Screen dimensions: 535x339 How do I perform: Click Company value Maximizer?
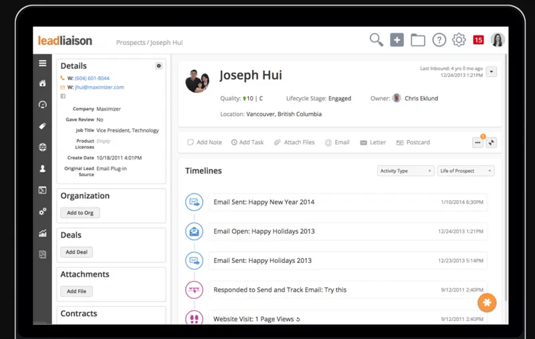pos(108,109)
